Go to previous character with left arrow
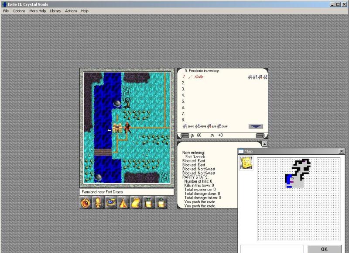Viewport: 349px width, 253px height. tap(185, 135)
